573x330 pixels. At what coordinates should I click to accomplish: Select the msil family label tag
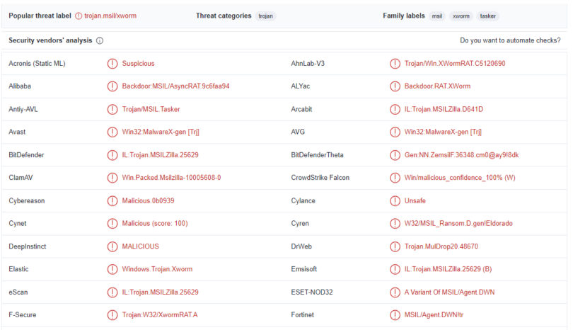point(437,16)
